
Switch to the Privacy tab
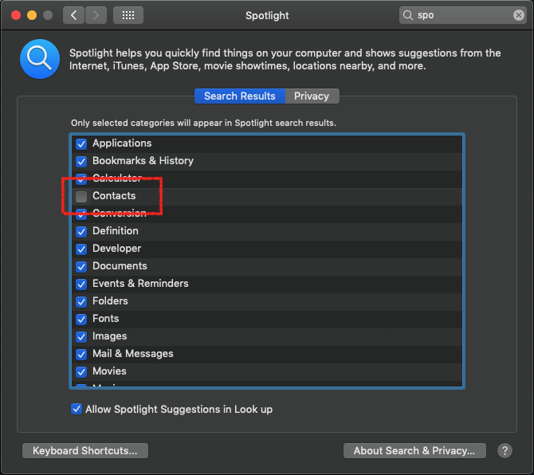coord(312,96)
